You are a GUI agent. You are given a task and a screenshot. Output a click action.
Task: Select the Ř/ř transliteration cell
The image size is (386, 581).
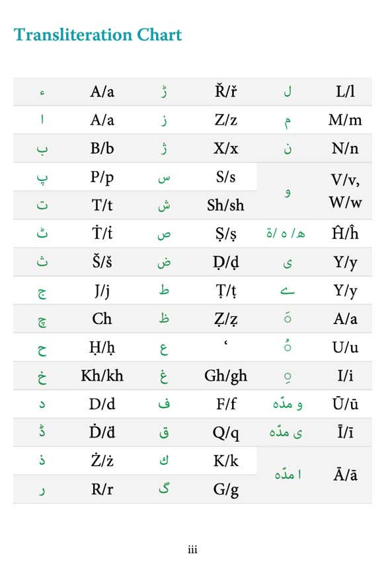[x=225, y=91]
